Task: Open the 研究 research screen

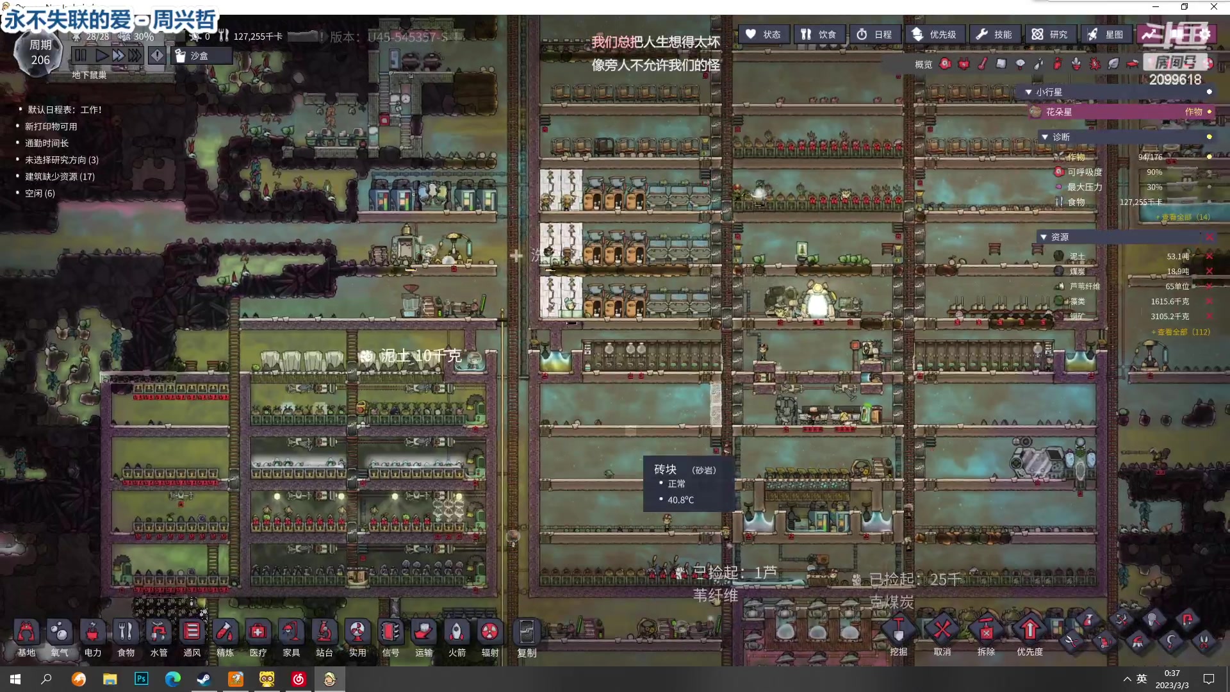Action: pos(1049,34)
